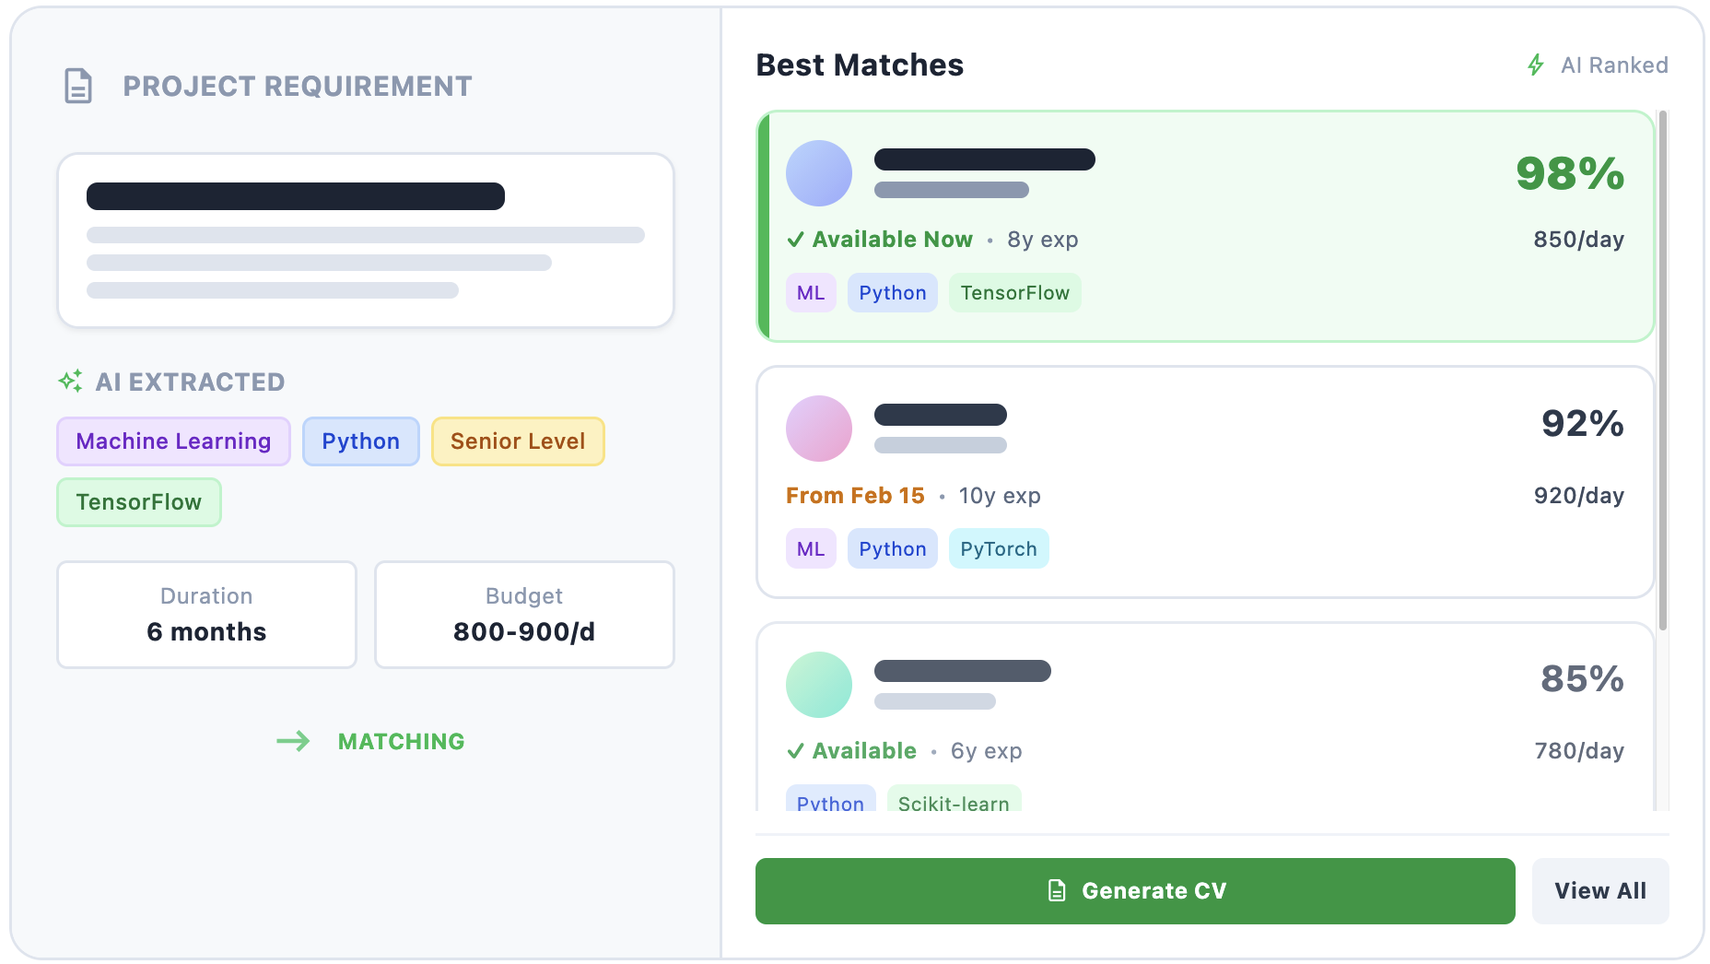Open the Best Matches section header

(860, 65)
